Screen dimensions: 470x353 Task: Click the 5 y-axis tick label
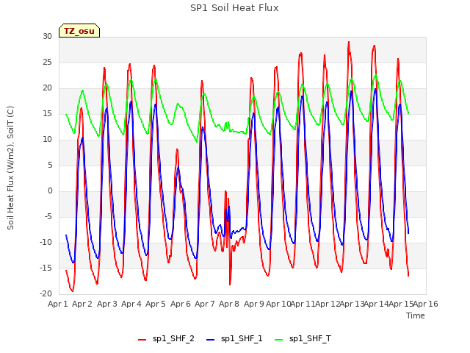tap(50, 165)
